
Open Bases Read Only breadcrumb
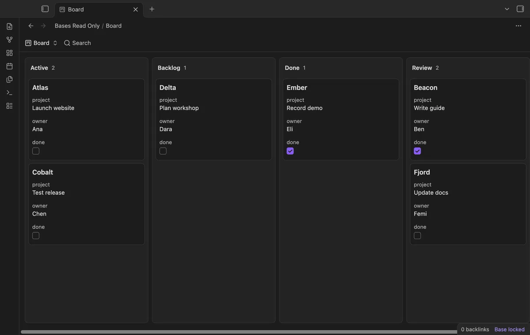tap(77, 26)
